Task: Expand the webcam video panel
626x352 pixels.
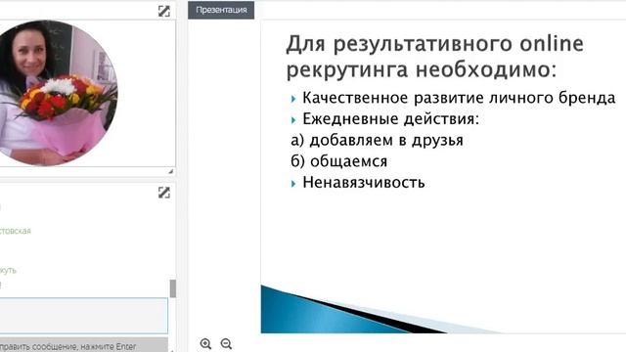Action: click(x=164, y=11)
